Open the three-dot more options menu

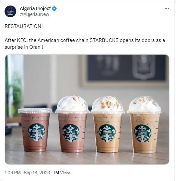tap(167, 9)
